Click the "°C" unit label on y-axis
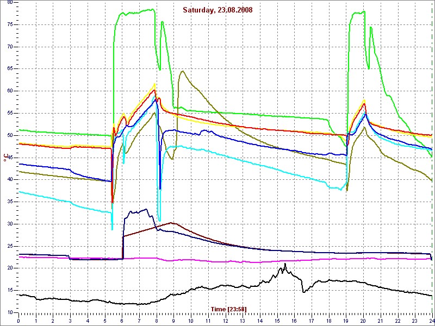The image size is (435, 326). click(5, 158)
